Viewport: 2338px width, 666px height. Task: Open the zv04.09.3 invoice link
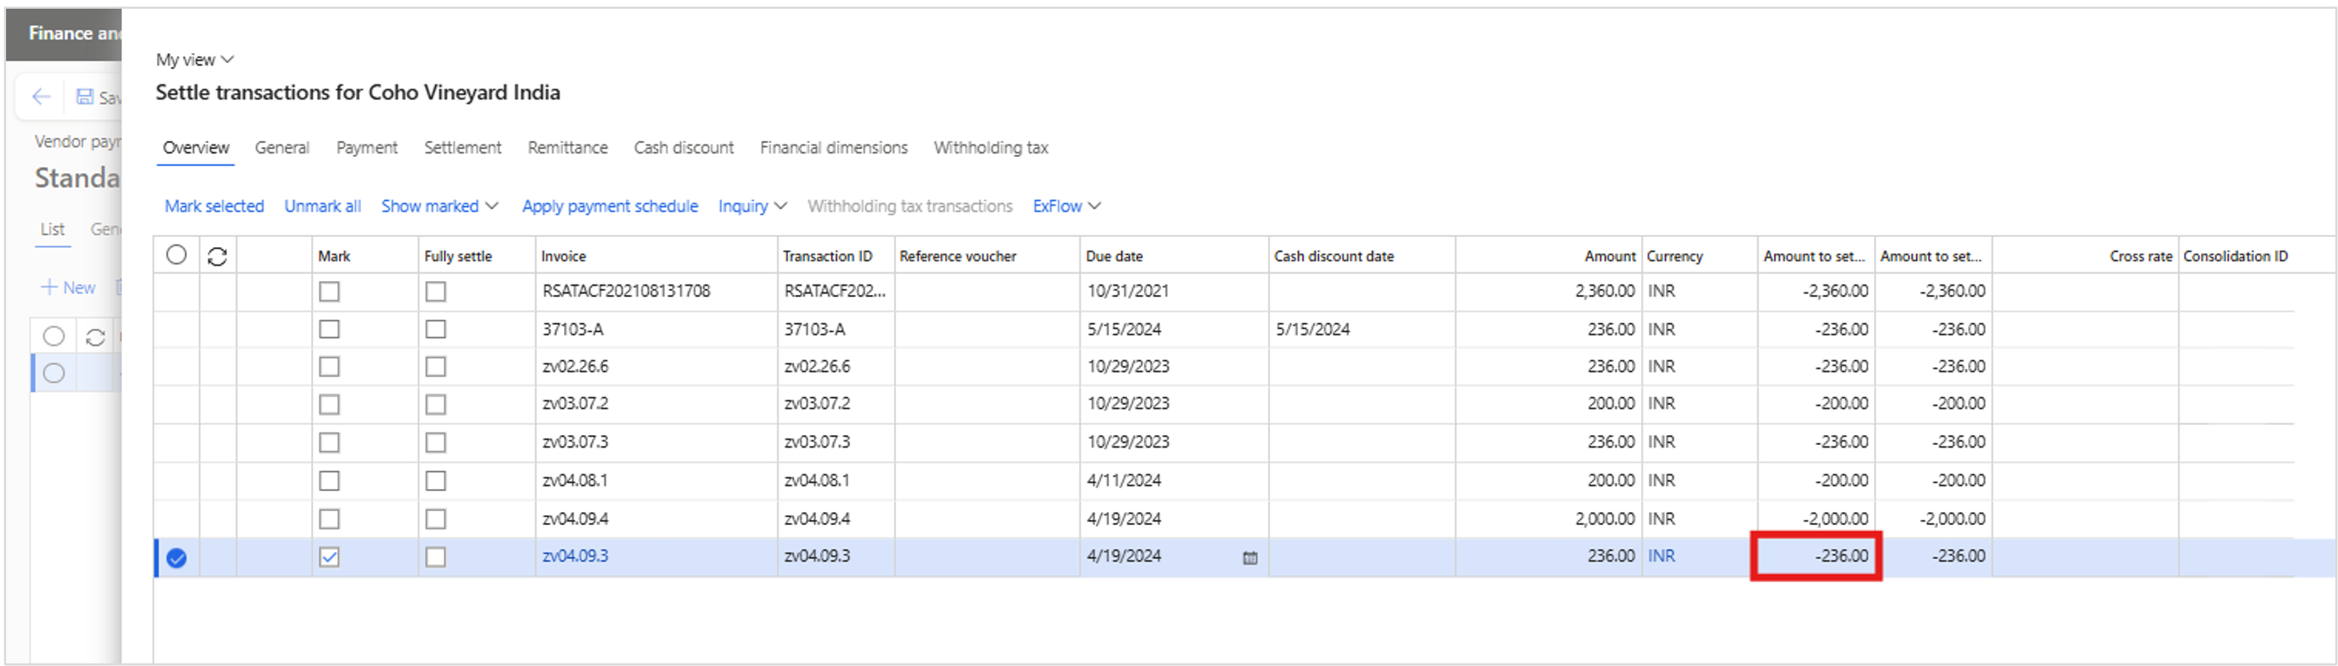click(575, 556)
